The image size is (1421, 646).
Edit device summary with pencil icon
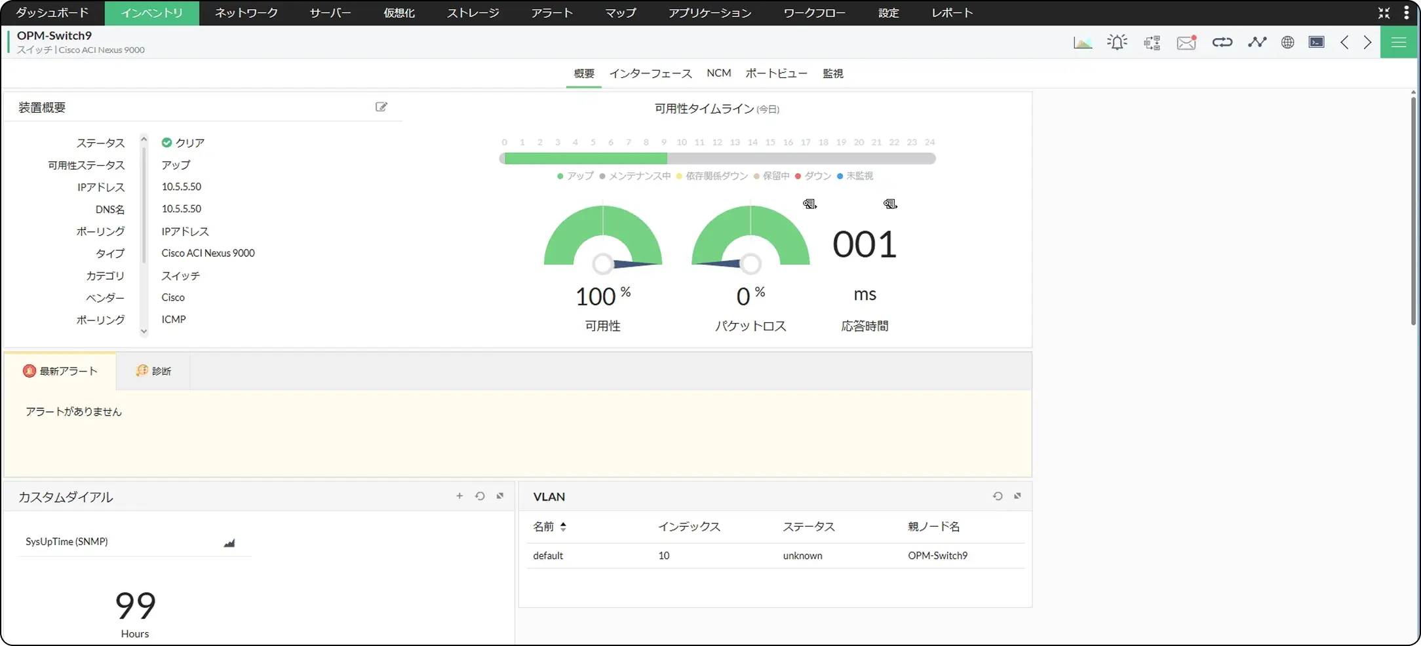point(381,107)
